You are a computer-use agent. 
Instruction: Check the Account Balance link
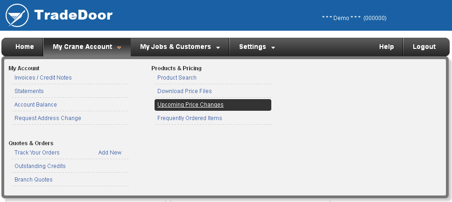coord(36,105)
